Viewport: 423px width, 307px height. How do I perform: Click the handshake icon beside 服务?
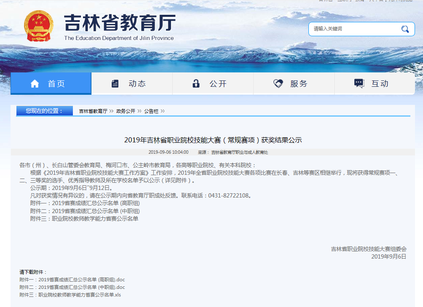[278, 83]
